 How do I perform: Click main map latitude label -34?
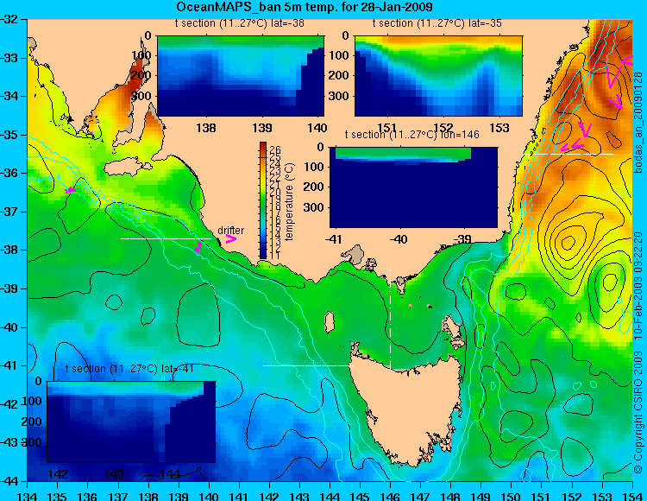[10, 96]
